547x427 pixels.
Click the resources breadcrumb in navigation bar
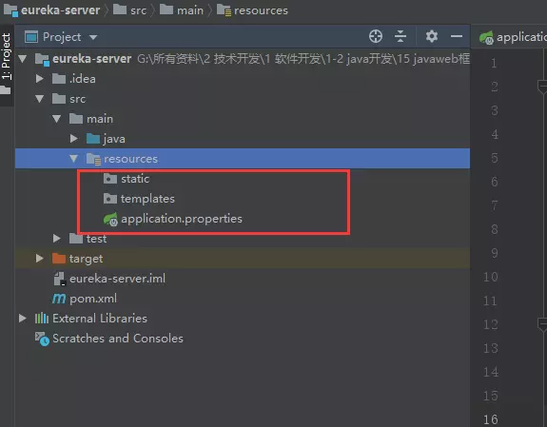point(261,10)
